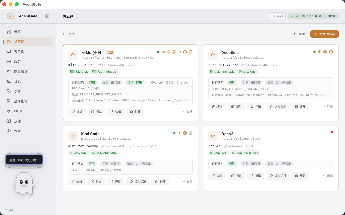Viewport: 345px width, 215px height.
Task: Click 添加供应商 button
Action: pos(325,34)
